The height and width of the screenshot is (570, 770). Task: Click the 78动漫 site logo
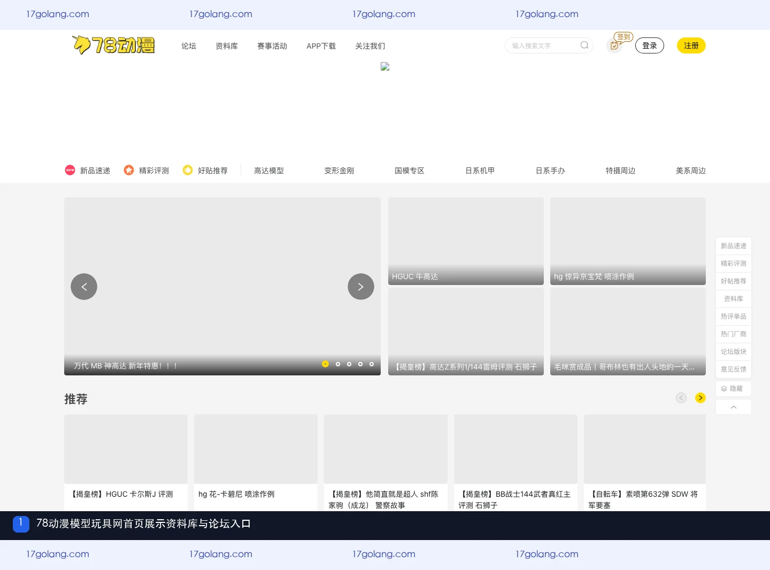click(x=113, y=45)
